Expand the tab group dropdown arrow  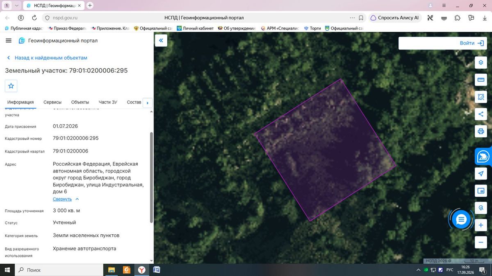point(16,6)
